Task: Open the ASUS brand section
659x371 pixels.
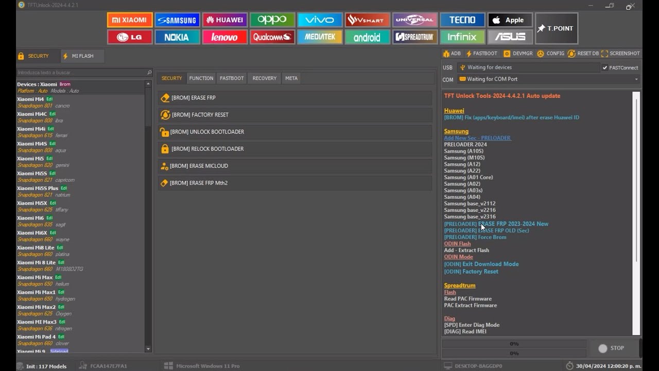Action: coord(510,37)
